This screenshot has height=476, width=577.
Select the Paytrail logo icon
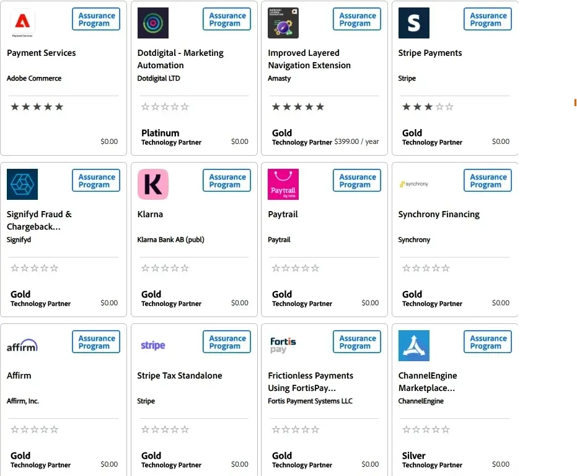coord(283,184)
